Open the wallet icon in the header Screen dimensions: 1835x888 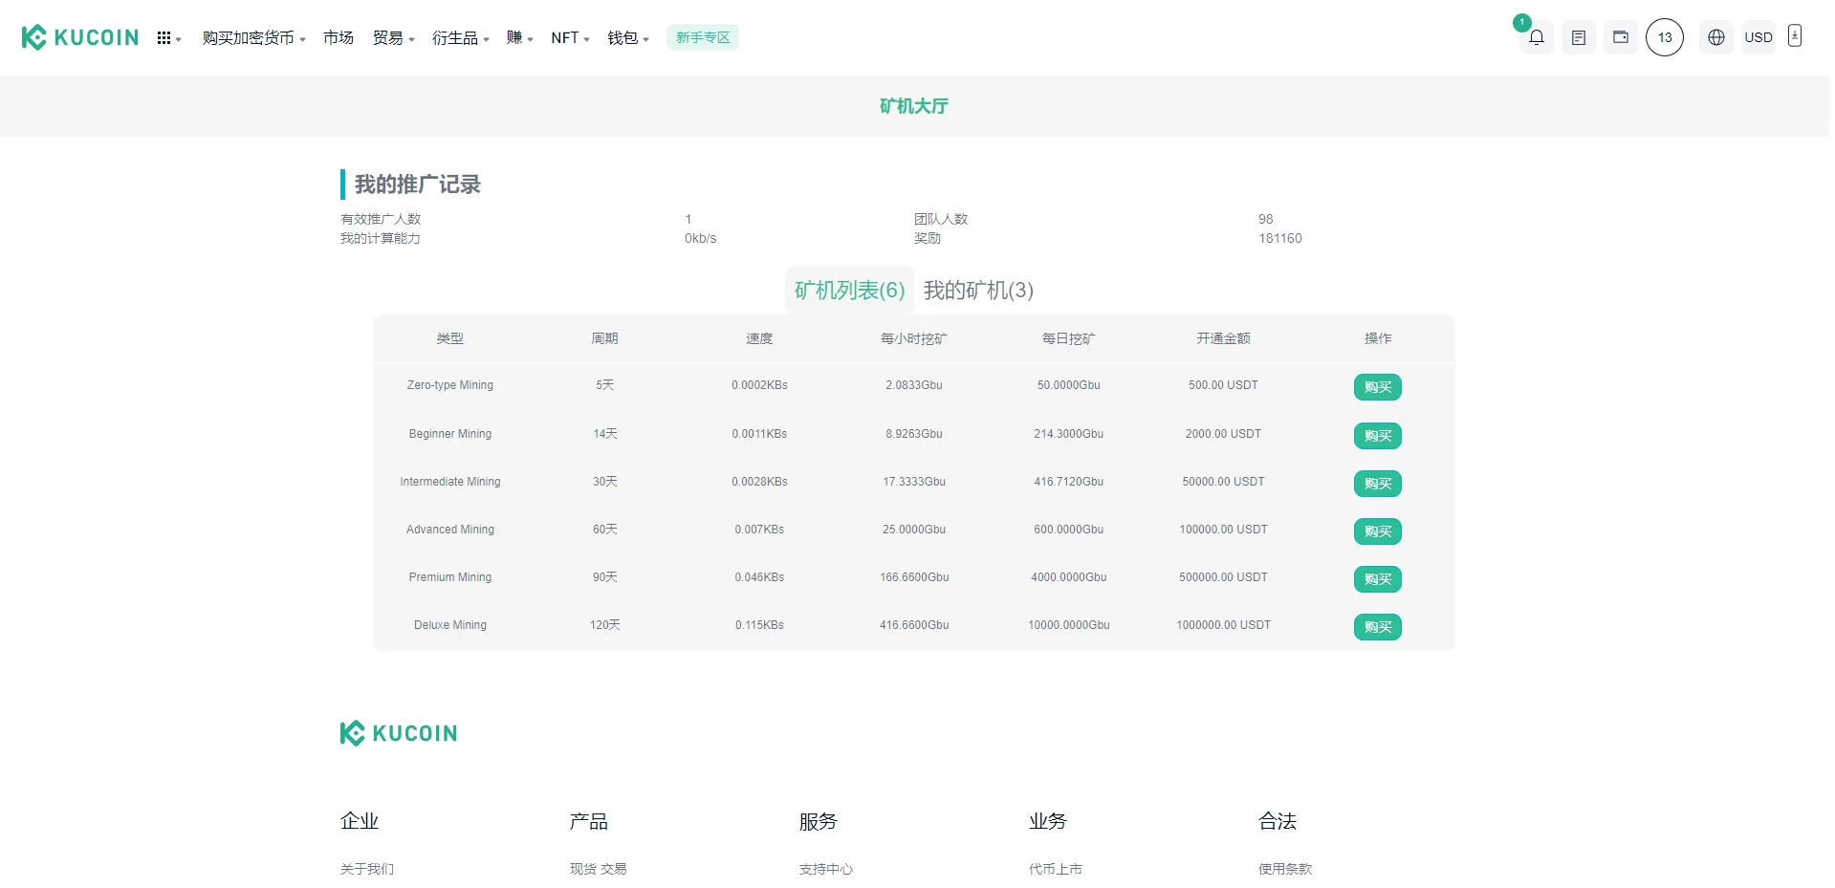tap(1620, 37)
